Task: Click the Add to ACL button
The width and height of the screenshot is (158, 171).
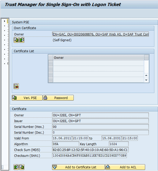Action: point(125,167)
